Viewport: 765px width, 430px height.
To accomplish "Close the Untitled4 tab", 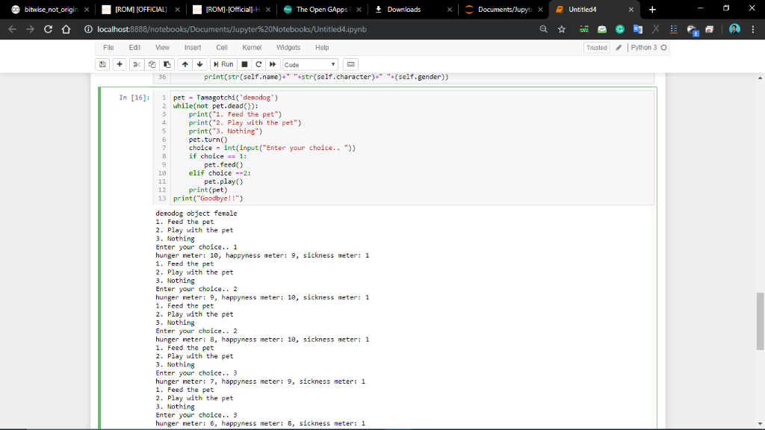I will coord(631,9).
